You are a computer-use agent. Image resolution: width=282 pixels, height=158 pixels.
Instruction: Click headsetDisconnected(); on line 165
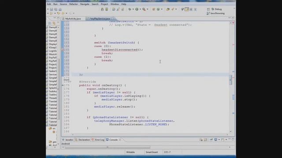[x=122, y=50]
